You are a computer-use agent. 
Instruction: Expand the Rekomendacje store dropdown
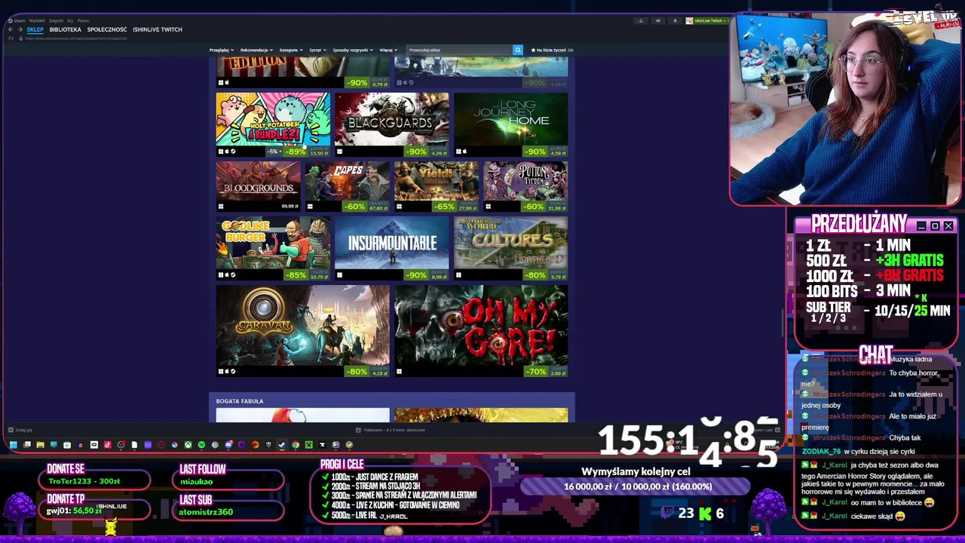[256, 50]
